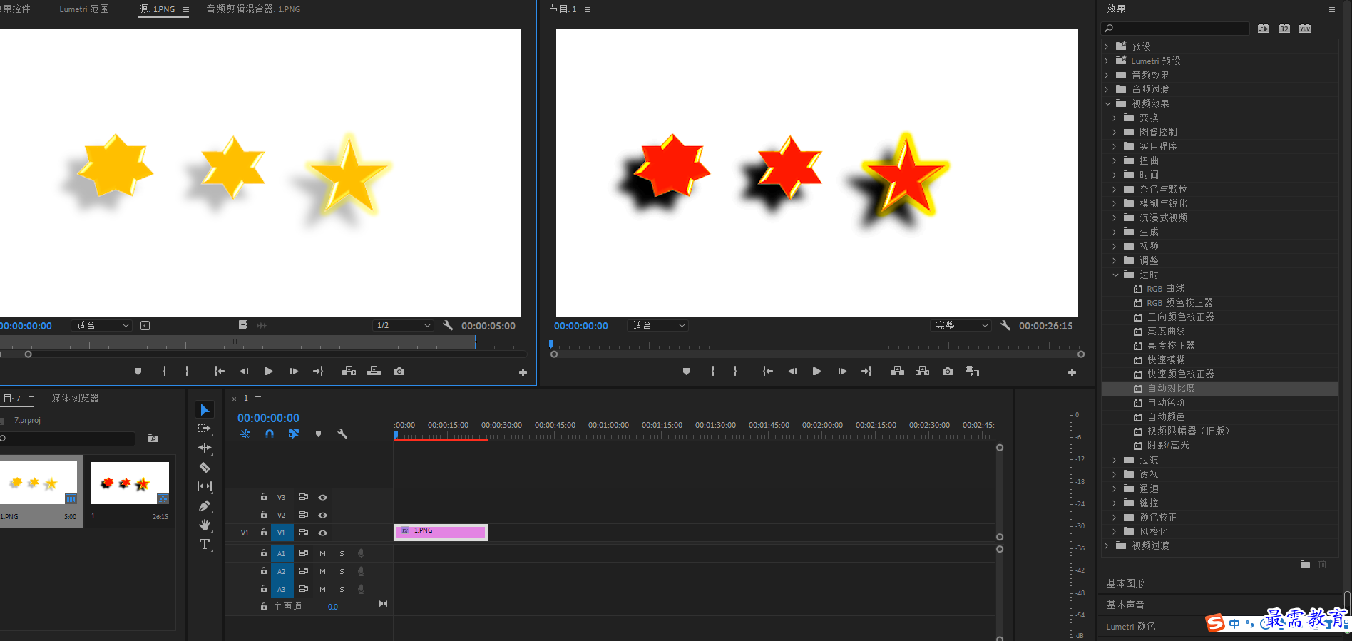1352x641 pixels.
Task: Select the Slip tool
Action: coord(204,486)
